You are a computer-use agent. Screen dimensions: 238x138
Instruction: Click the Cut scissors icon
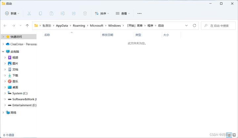29,14
